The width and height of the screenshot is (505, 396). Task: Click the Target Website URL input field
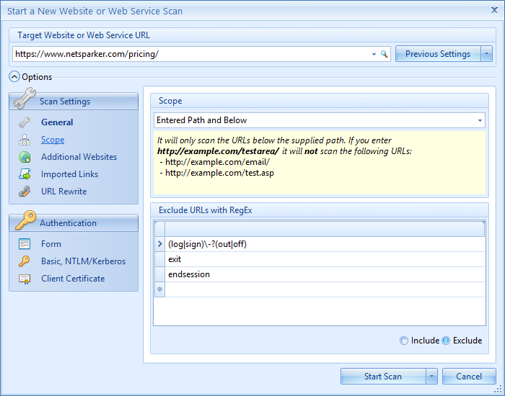(x=191, y=54)
